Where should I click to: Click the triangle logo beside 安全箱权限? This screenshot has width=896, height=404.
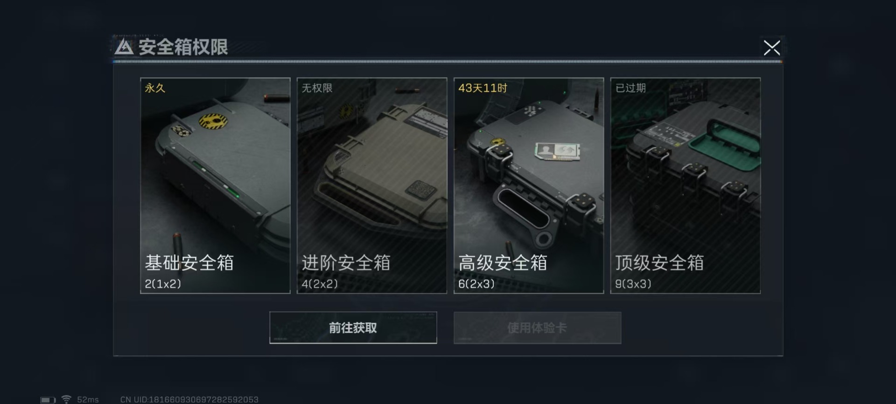[x=124, y=47]
